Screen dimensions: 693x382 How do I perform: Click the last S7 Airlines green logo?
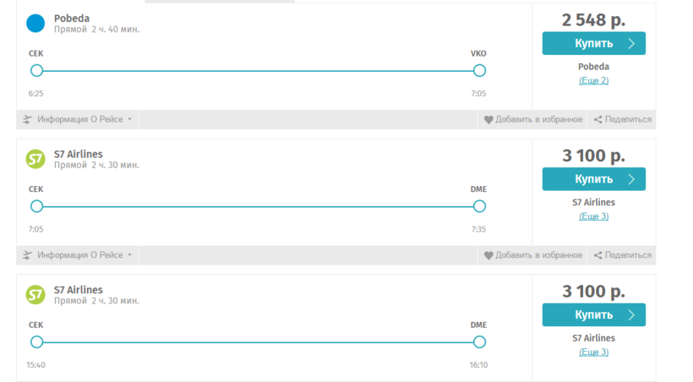point(35,295)
